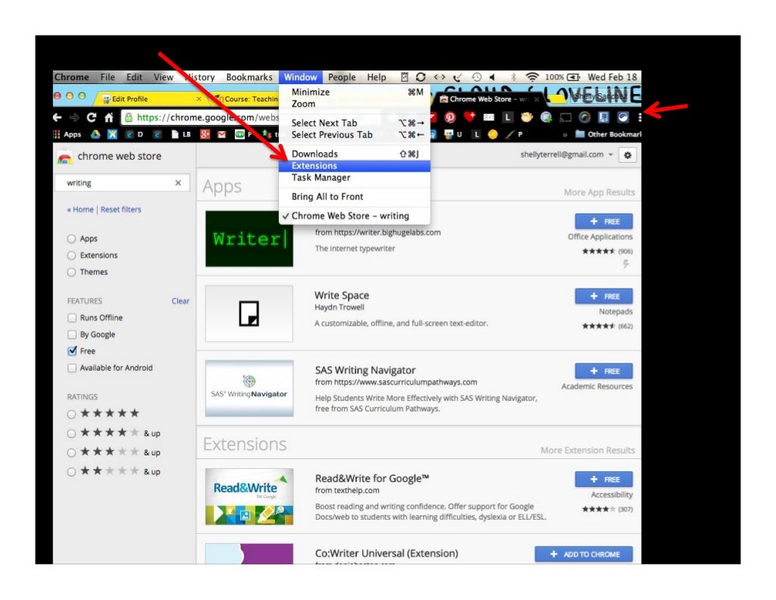Open the Bookmarks menu
Screen dimensions: 776x600
249,77
